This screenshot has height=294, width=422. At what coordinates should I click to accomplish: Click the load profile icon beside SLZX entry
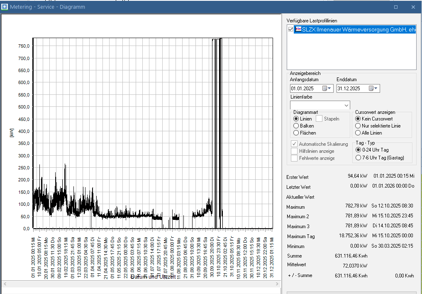(298, 30)
